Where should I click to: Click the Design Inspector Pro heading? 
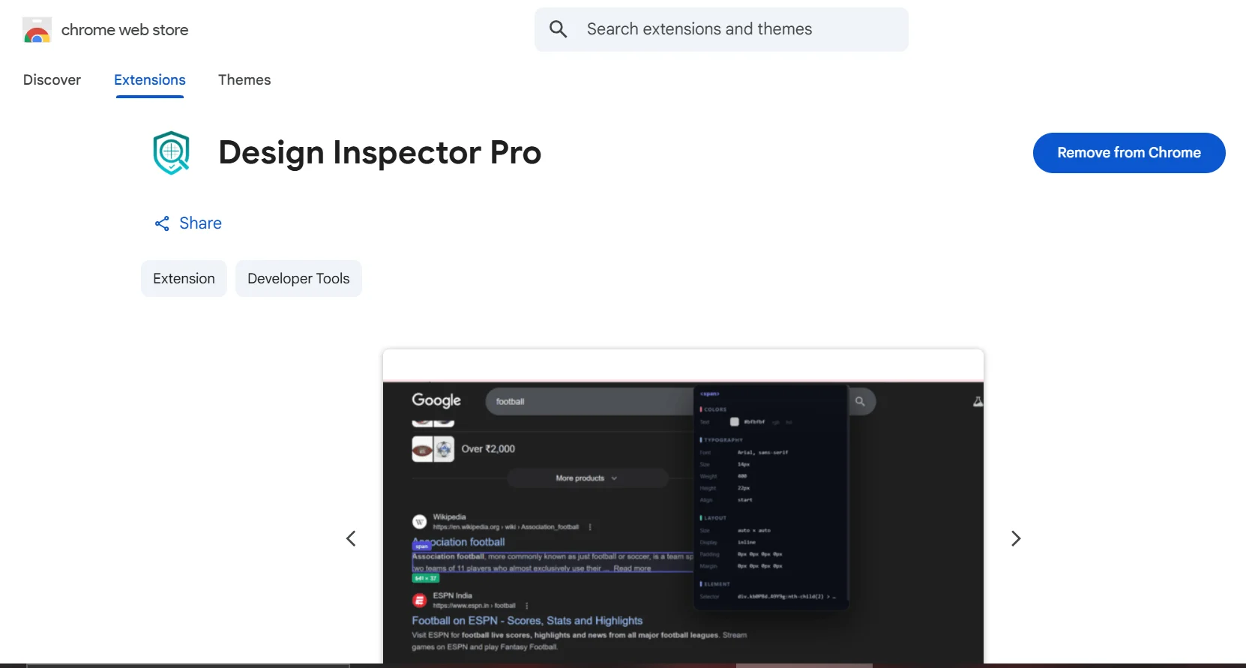(x=379, y=153)
